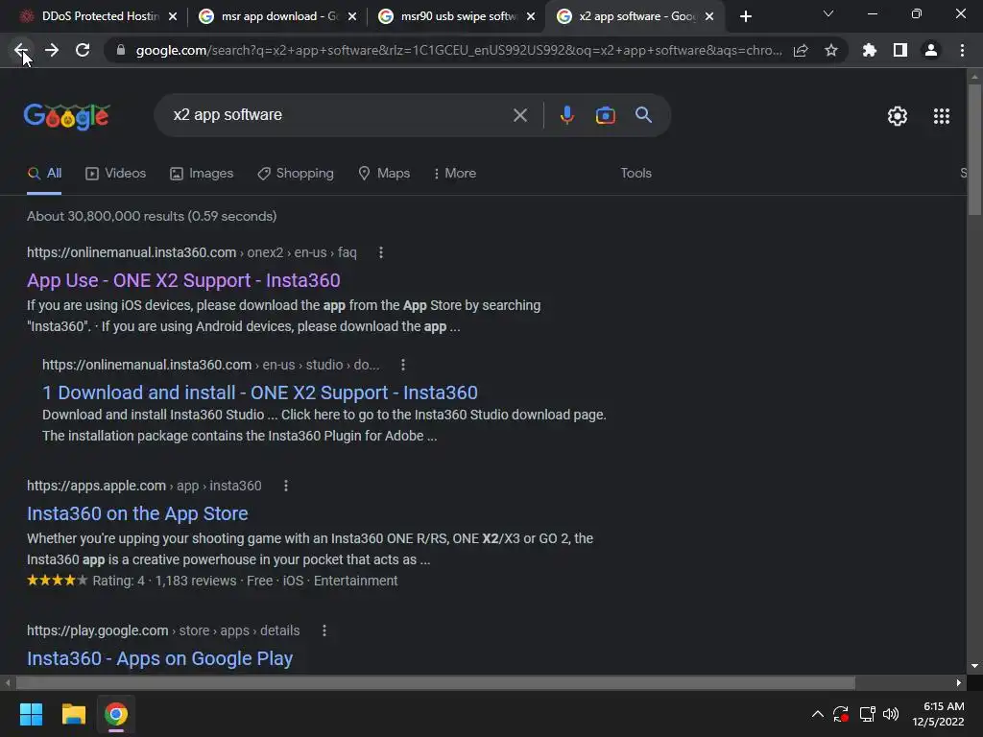This screenshot has width=983, height=737.
Task: Open the Chrome side panel
Action: (x=900, y=50)
